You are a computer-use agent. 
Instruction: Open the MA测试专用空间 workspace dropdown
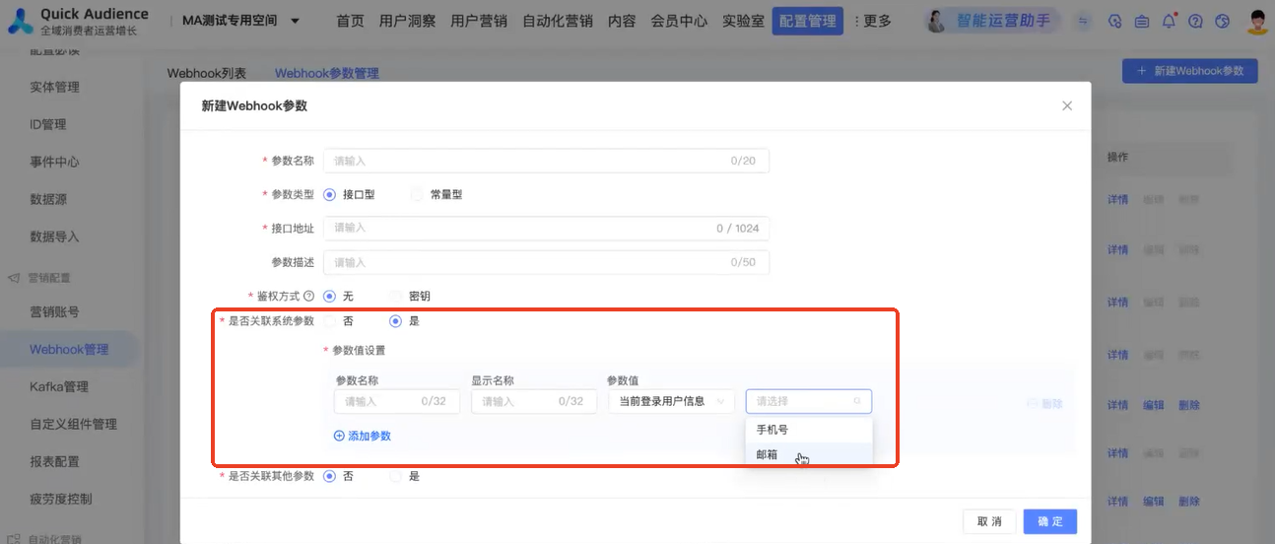241,21
